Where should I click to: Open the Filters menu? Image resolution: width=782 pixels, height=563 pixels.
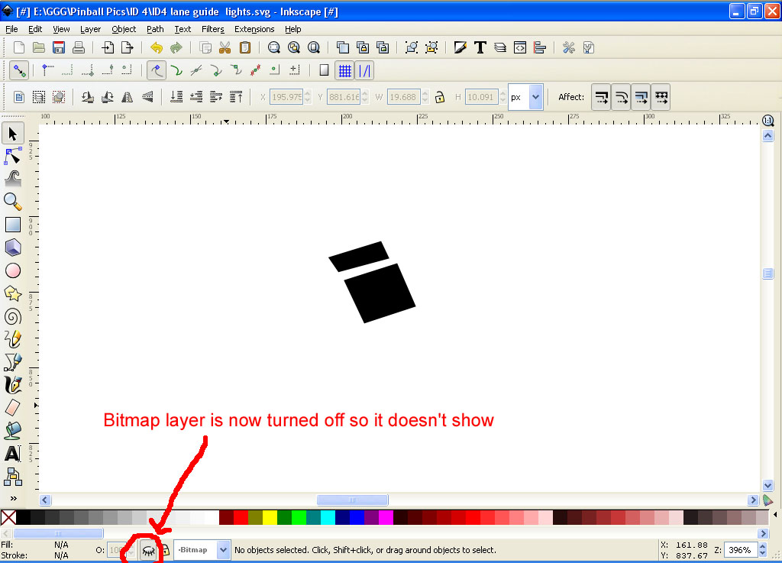[212, 29]
